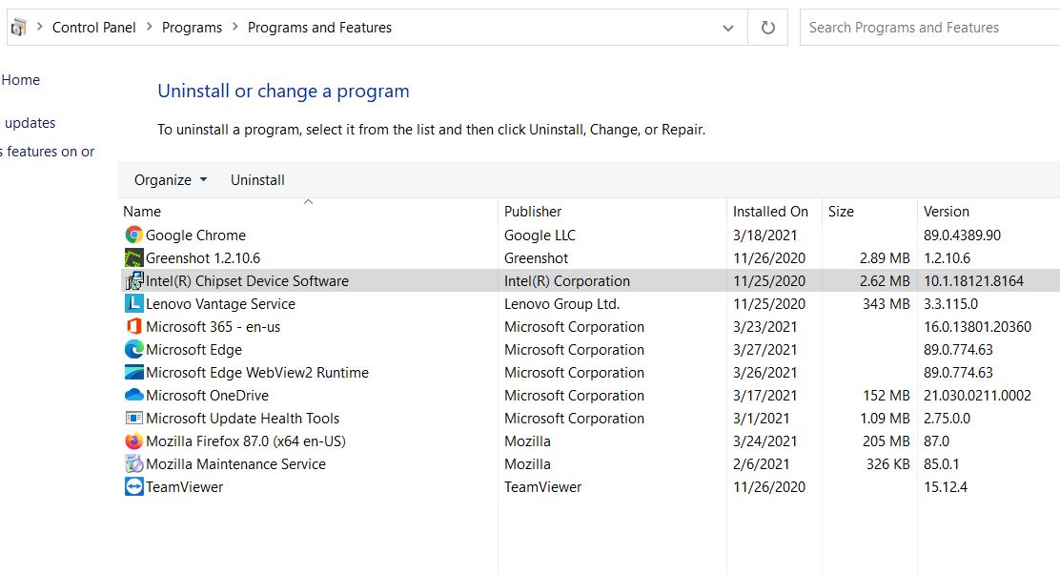This screenshot has height=574, width=1060.
Task: Go to the Programs breadcrumb
Action: (192, 28)
